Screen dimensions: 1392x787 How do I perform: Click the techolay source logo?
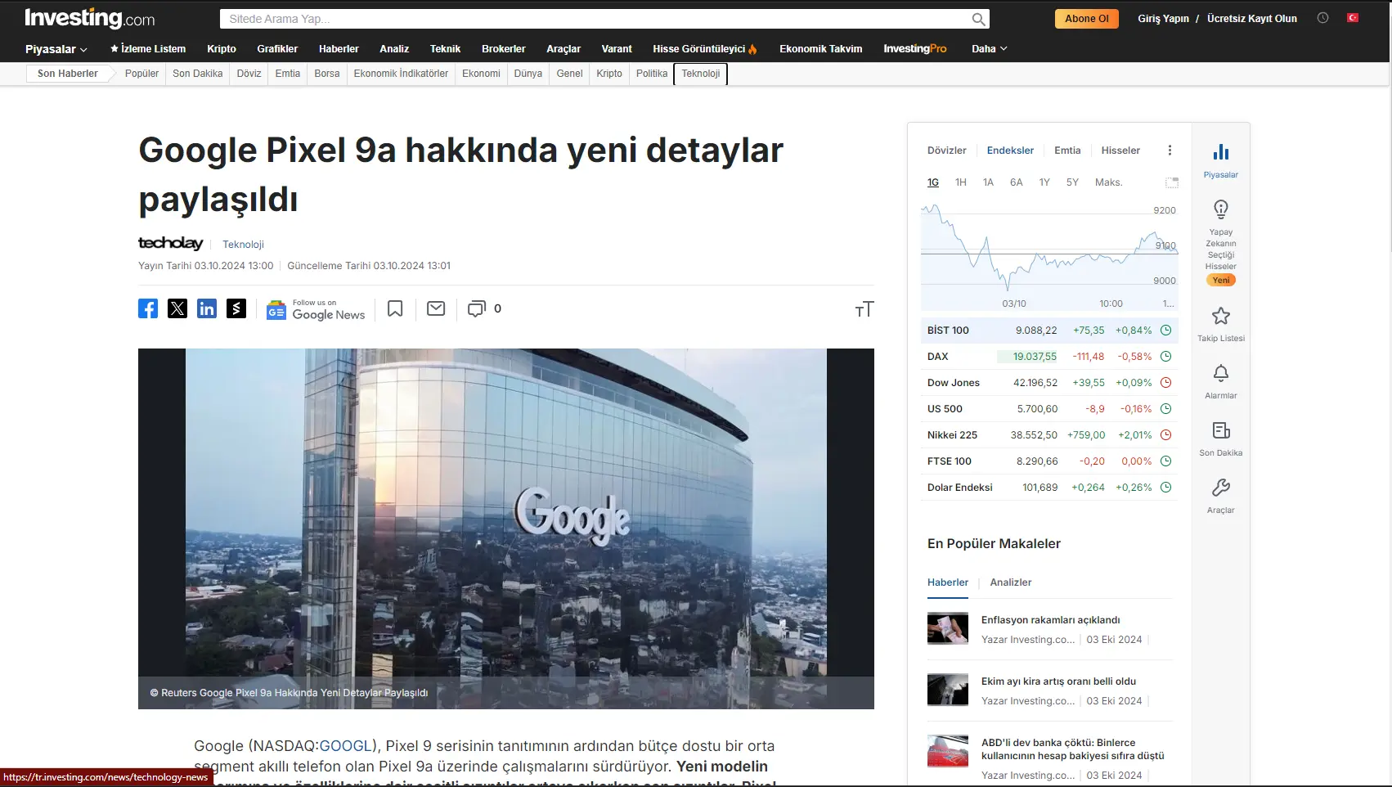click(170, 243)
